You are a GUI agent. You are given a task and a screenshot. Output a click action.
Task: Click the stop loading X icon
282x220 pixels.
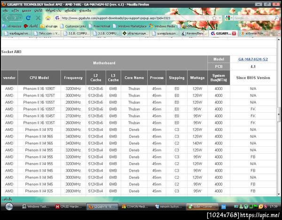[x=38, y=18]
